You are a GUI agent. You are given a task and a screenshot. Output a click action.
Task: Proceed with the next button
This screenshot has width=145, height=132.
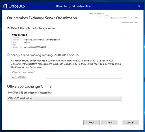110,122
